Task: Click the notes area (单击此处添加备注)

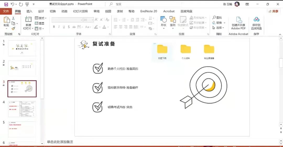Action: pyautogui.click(x=60, y=142)
